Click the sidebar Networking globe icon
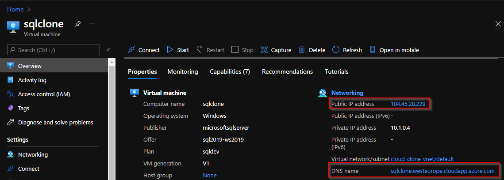The image size is (504, 180). click(10, 154)
